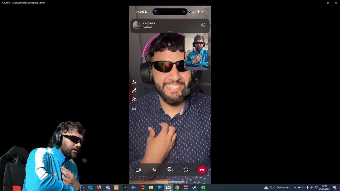
Task: Select the magic wand retouch icon
Action: (x=134, y=91)
